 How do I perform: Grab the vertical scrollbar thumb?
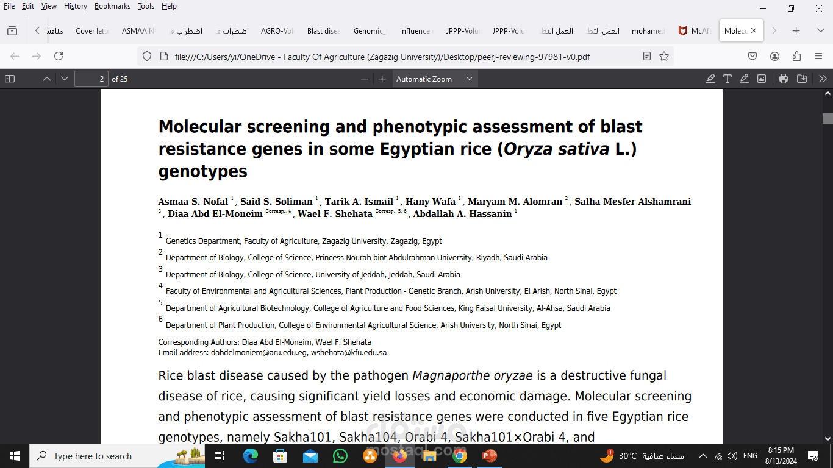[x=828, y=118]
